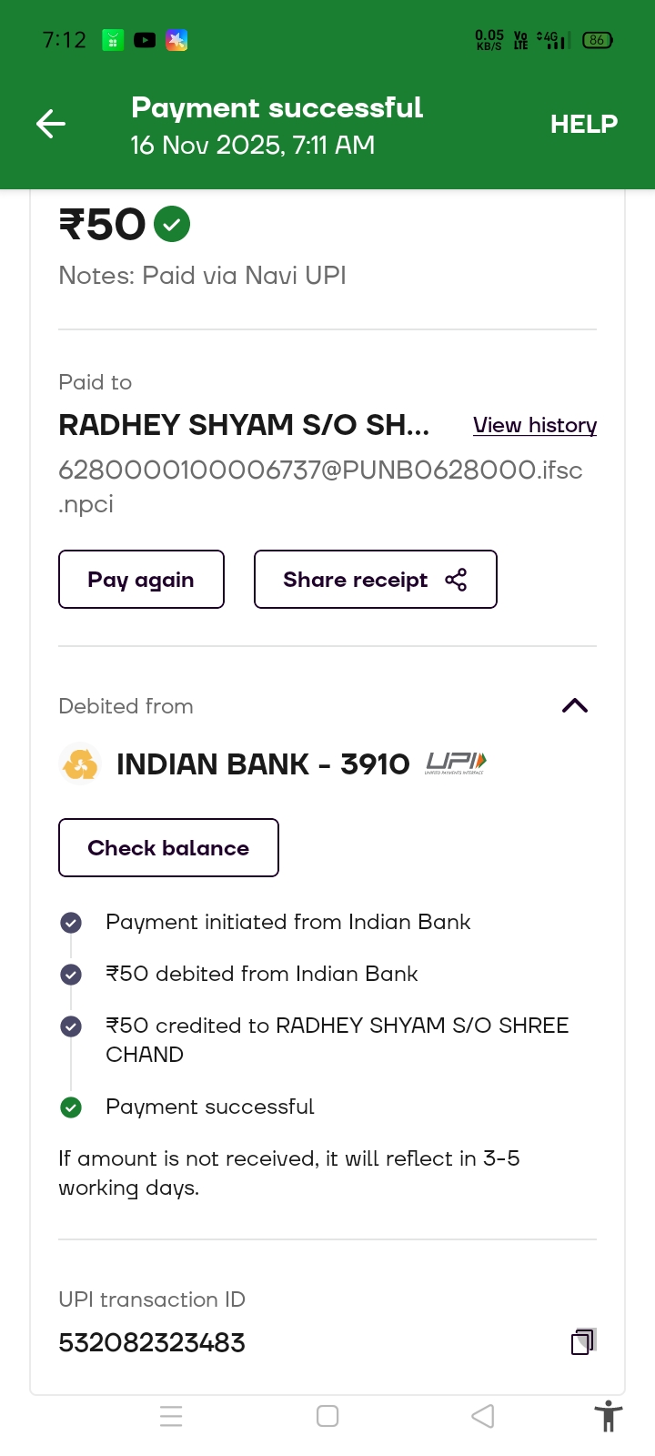This screenshot has width=655, height=1456.
Task: Tap the YouTube notification icon
Action: 145,40
